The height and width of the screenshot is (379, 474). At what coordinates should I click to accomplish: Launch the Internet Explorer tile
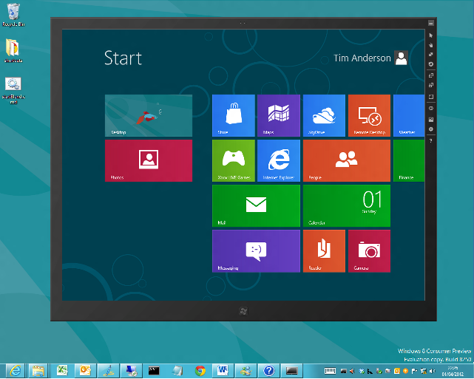click(x=279, y=160)
